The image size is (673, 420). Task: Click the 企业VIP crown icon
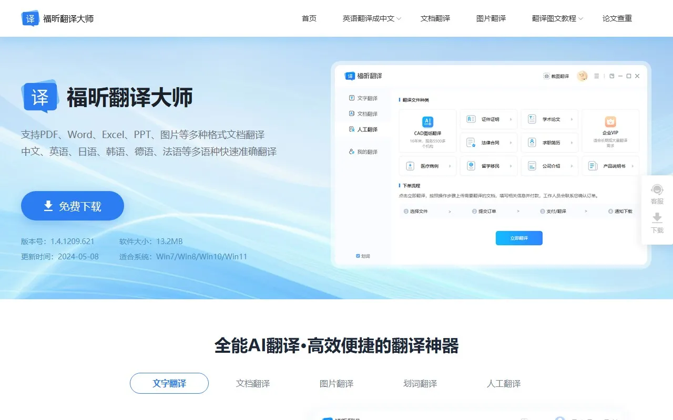point(610,122)
